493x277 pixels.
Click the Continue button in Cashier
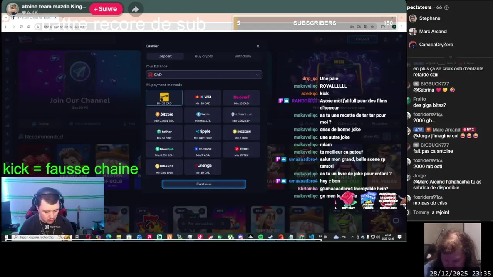click(x=204, y=184)
